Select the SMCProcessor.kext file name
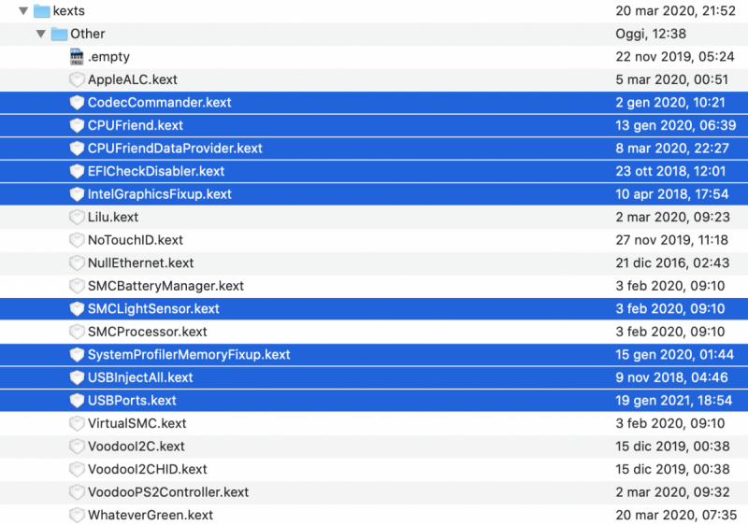This screenshot has height=525, width=748. point(148,331)
